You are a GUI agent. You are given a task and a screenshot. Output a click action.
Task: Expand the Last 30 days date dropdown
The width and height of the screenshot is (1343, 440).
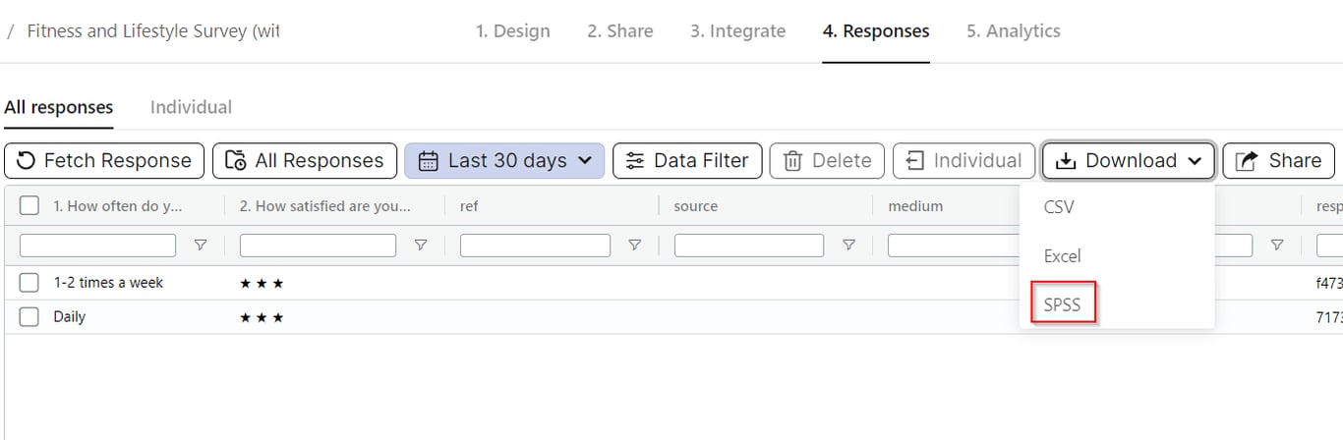pos(504,161)
